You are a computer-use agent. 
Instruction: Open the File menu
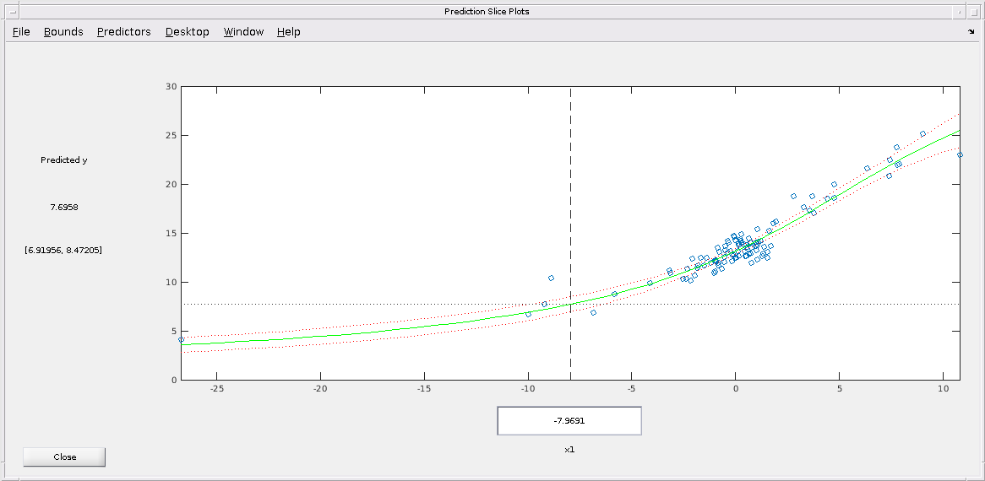(x=21, y=31)
